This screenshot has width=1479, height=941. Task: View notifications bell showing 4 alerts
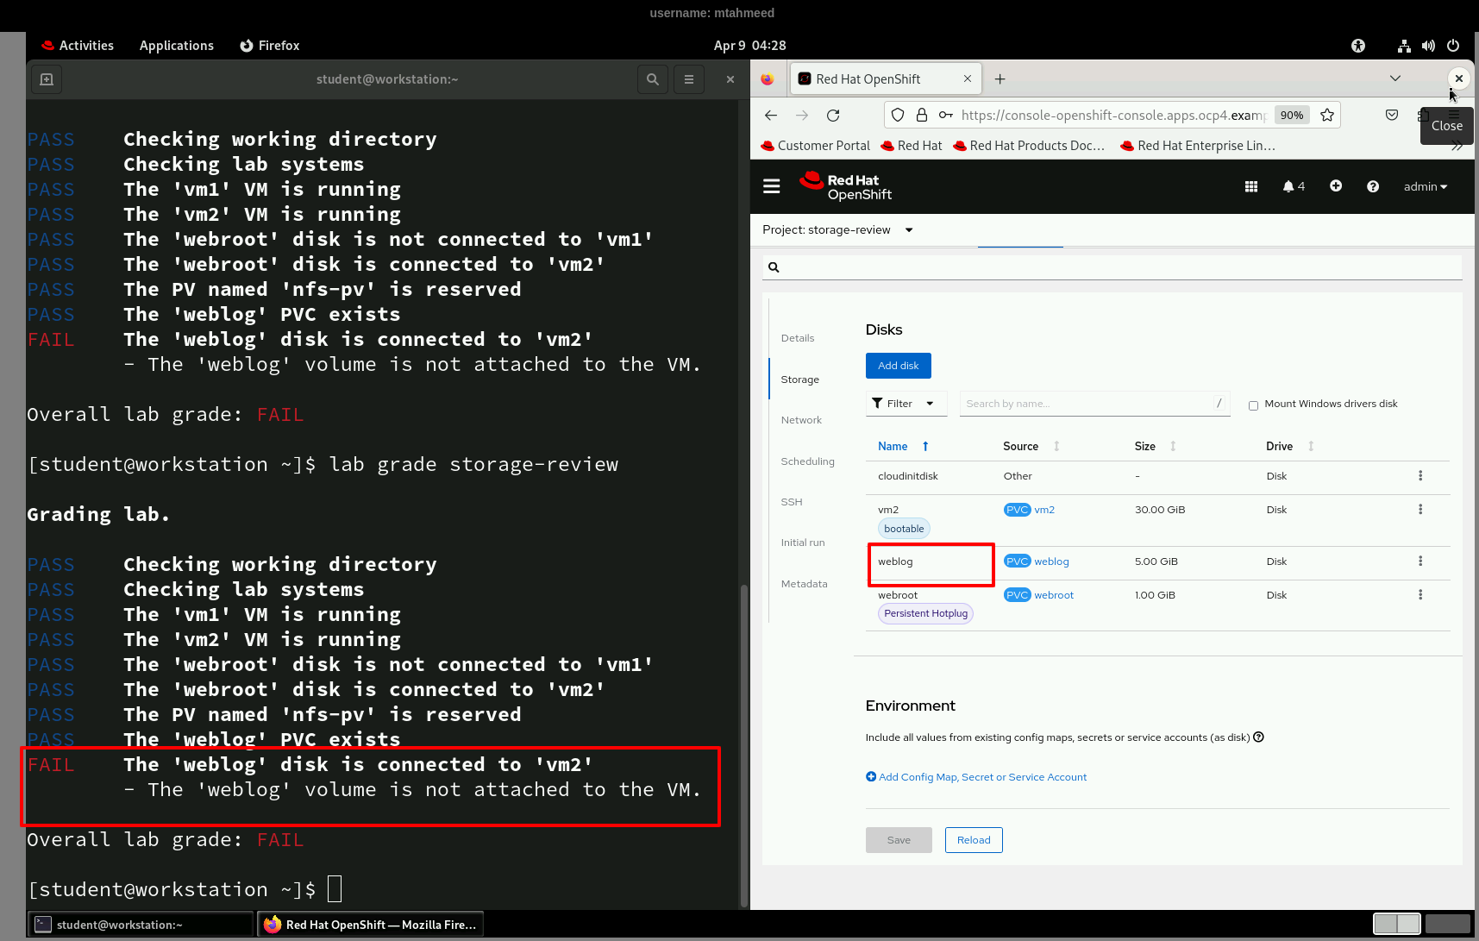pyautogui.click(x=1294, y=186)
